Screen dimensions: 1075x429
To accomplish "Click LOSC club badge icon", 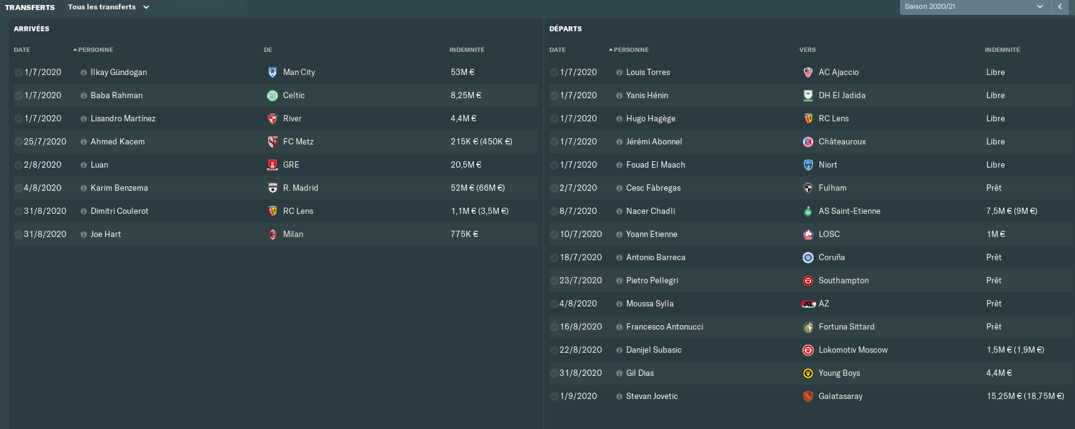I will click(x=808, y=235).
